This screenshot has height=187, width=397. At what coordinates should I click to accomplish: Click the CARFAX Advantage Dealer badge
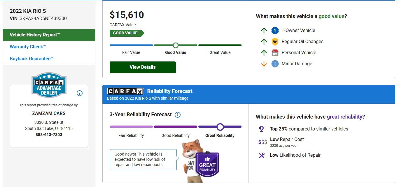click(x=49, y=85)
